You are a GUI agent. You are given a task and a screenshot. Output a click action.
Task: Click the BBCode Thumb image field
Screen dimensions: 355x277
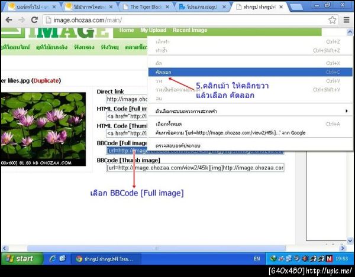coord(195,168)
